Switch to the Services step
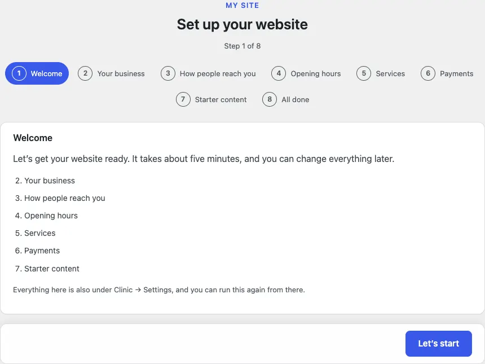485x364 pixels. [381, 73]
